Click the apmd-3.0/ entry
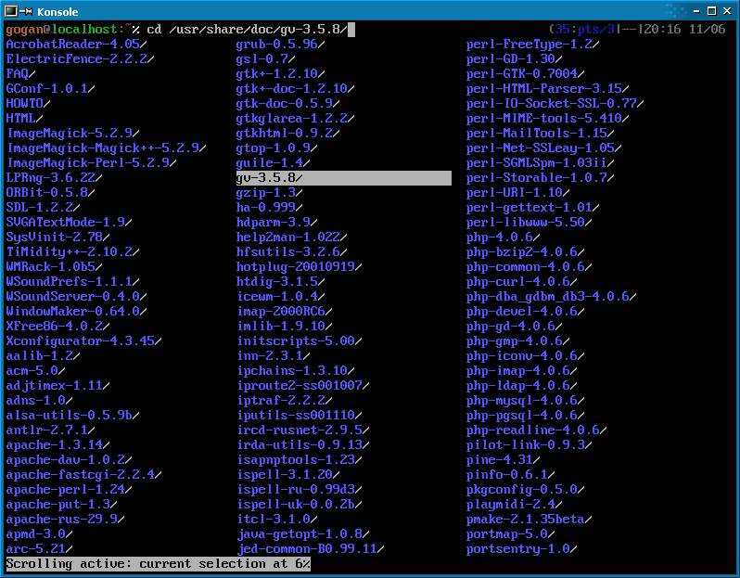The height and width of the screenshot is (578, 740). (39, 534)
